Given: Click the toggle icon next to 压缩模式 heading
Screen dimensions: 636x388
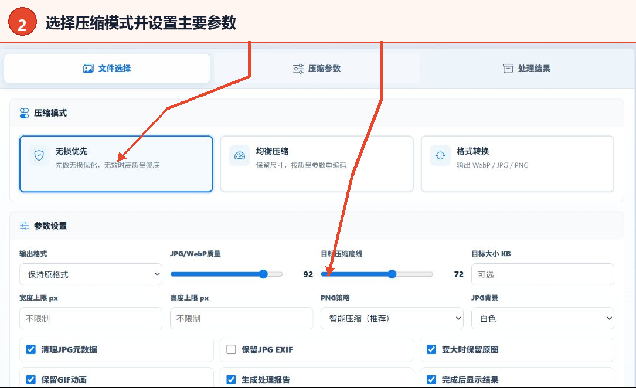Looking at the screenshot, I should click(x=25, y=113).
